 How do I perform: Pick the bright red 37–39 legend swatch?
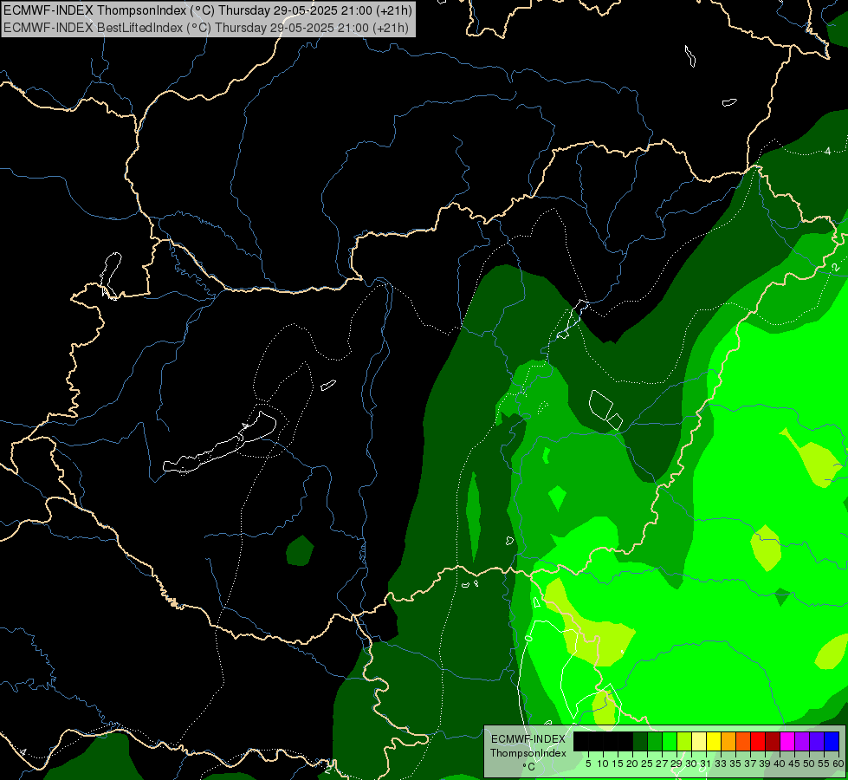click(x=758, y=741)
